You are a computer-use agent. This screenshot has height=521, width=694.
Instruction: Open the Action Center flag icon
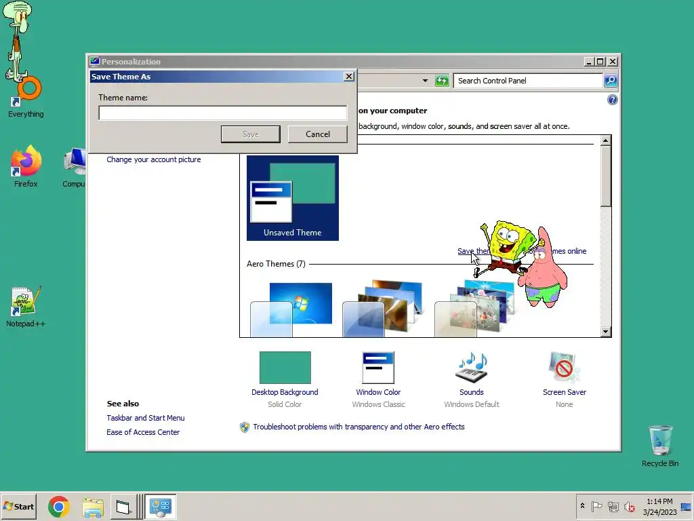pos(596,506)
